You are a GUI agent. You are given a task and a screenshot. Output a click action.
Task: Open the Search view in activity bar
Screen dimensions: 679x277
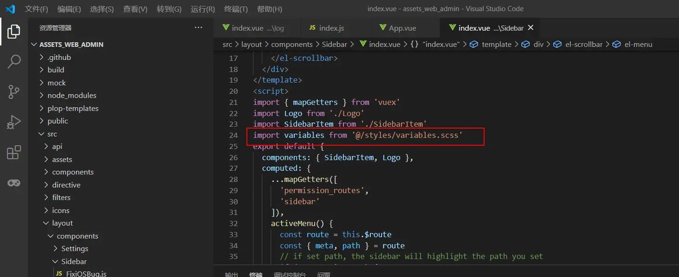14,61
